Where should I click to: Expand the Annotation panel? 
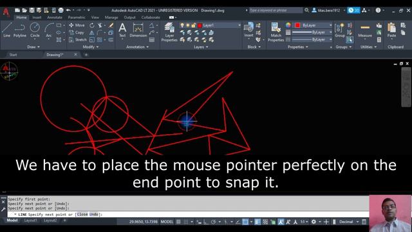[137, 47]
